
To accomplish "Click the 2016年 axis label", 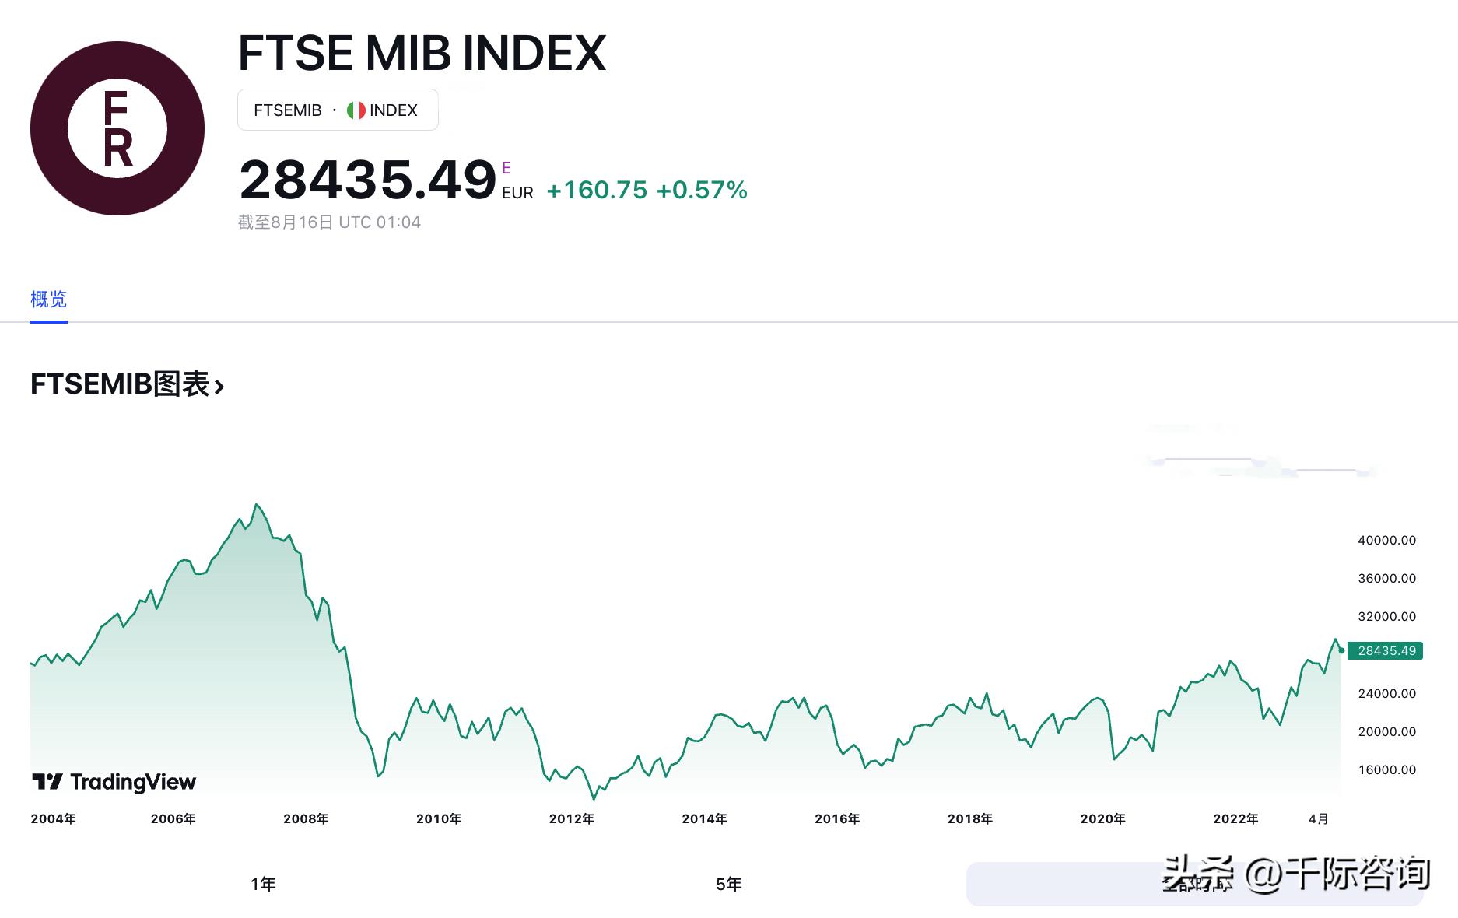I will point(837,818).
